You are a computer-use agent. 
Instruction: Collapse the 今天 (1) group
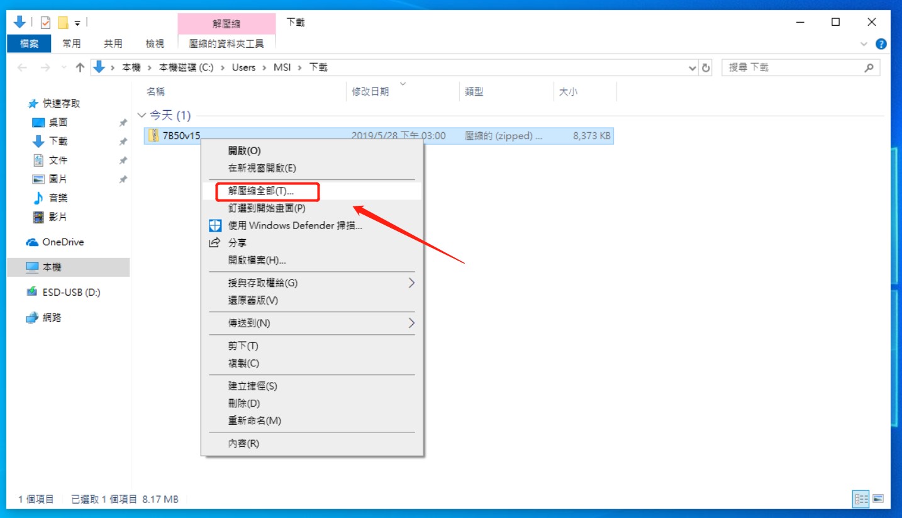[142, 115]
